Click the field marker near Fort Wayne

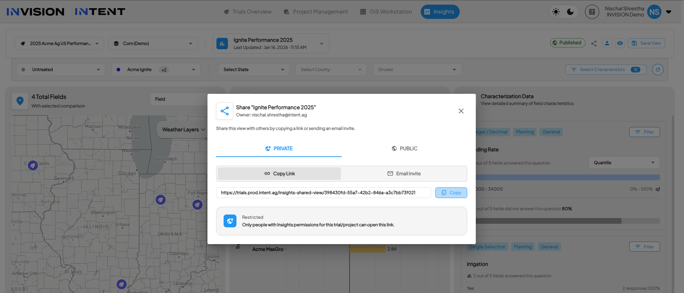coord(197,204)
